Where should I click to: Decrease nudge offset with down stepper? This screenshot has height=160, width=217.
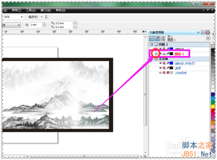pyautogui.click(x=44, y=26)
